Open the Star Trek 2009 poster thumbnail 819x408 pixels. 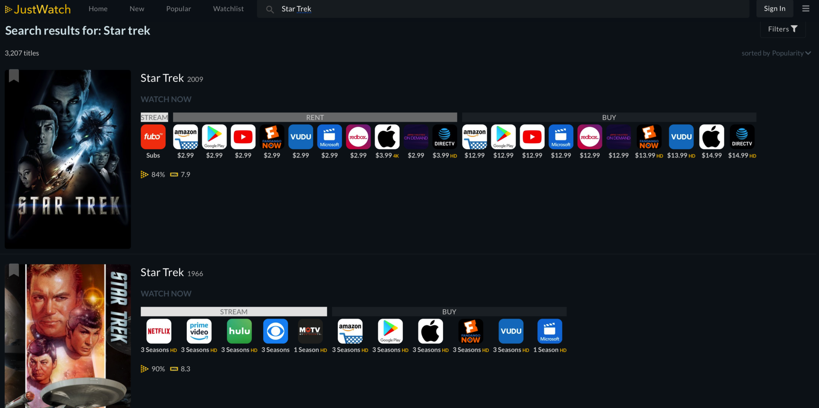[68, 159]
